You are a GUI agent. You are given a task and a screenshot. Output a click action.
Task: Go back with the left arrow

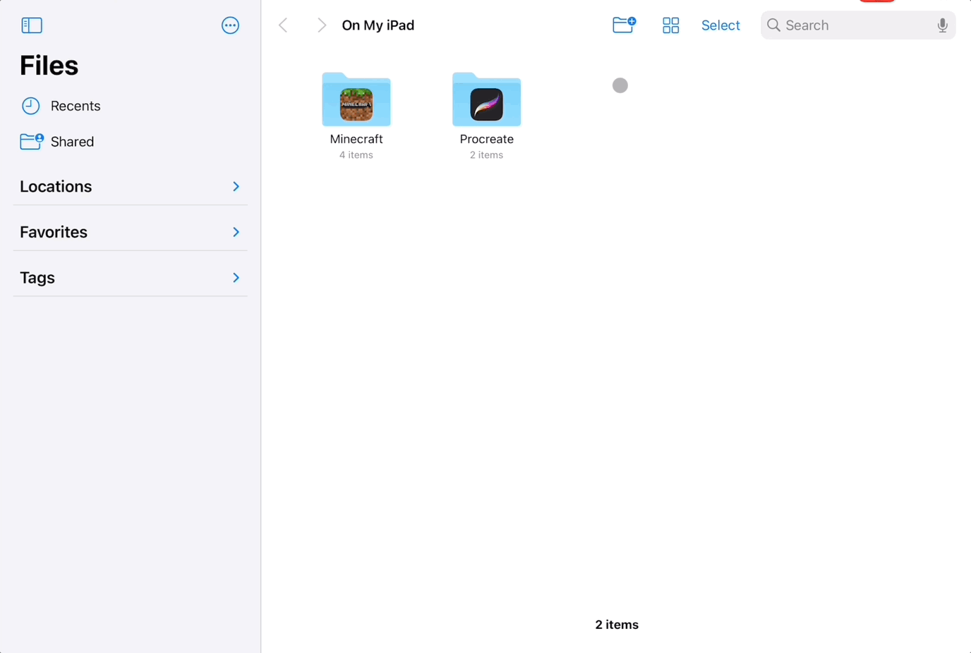pyautogui.click(x=284, y=25)
